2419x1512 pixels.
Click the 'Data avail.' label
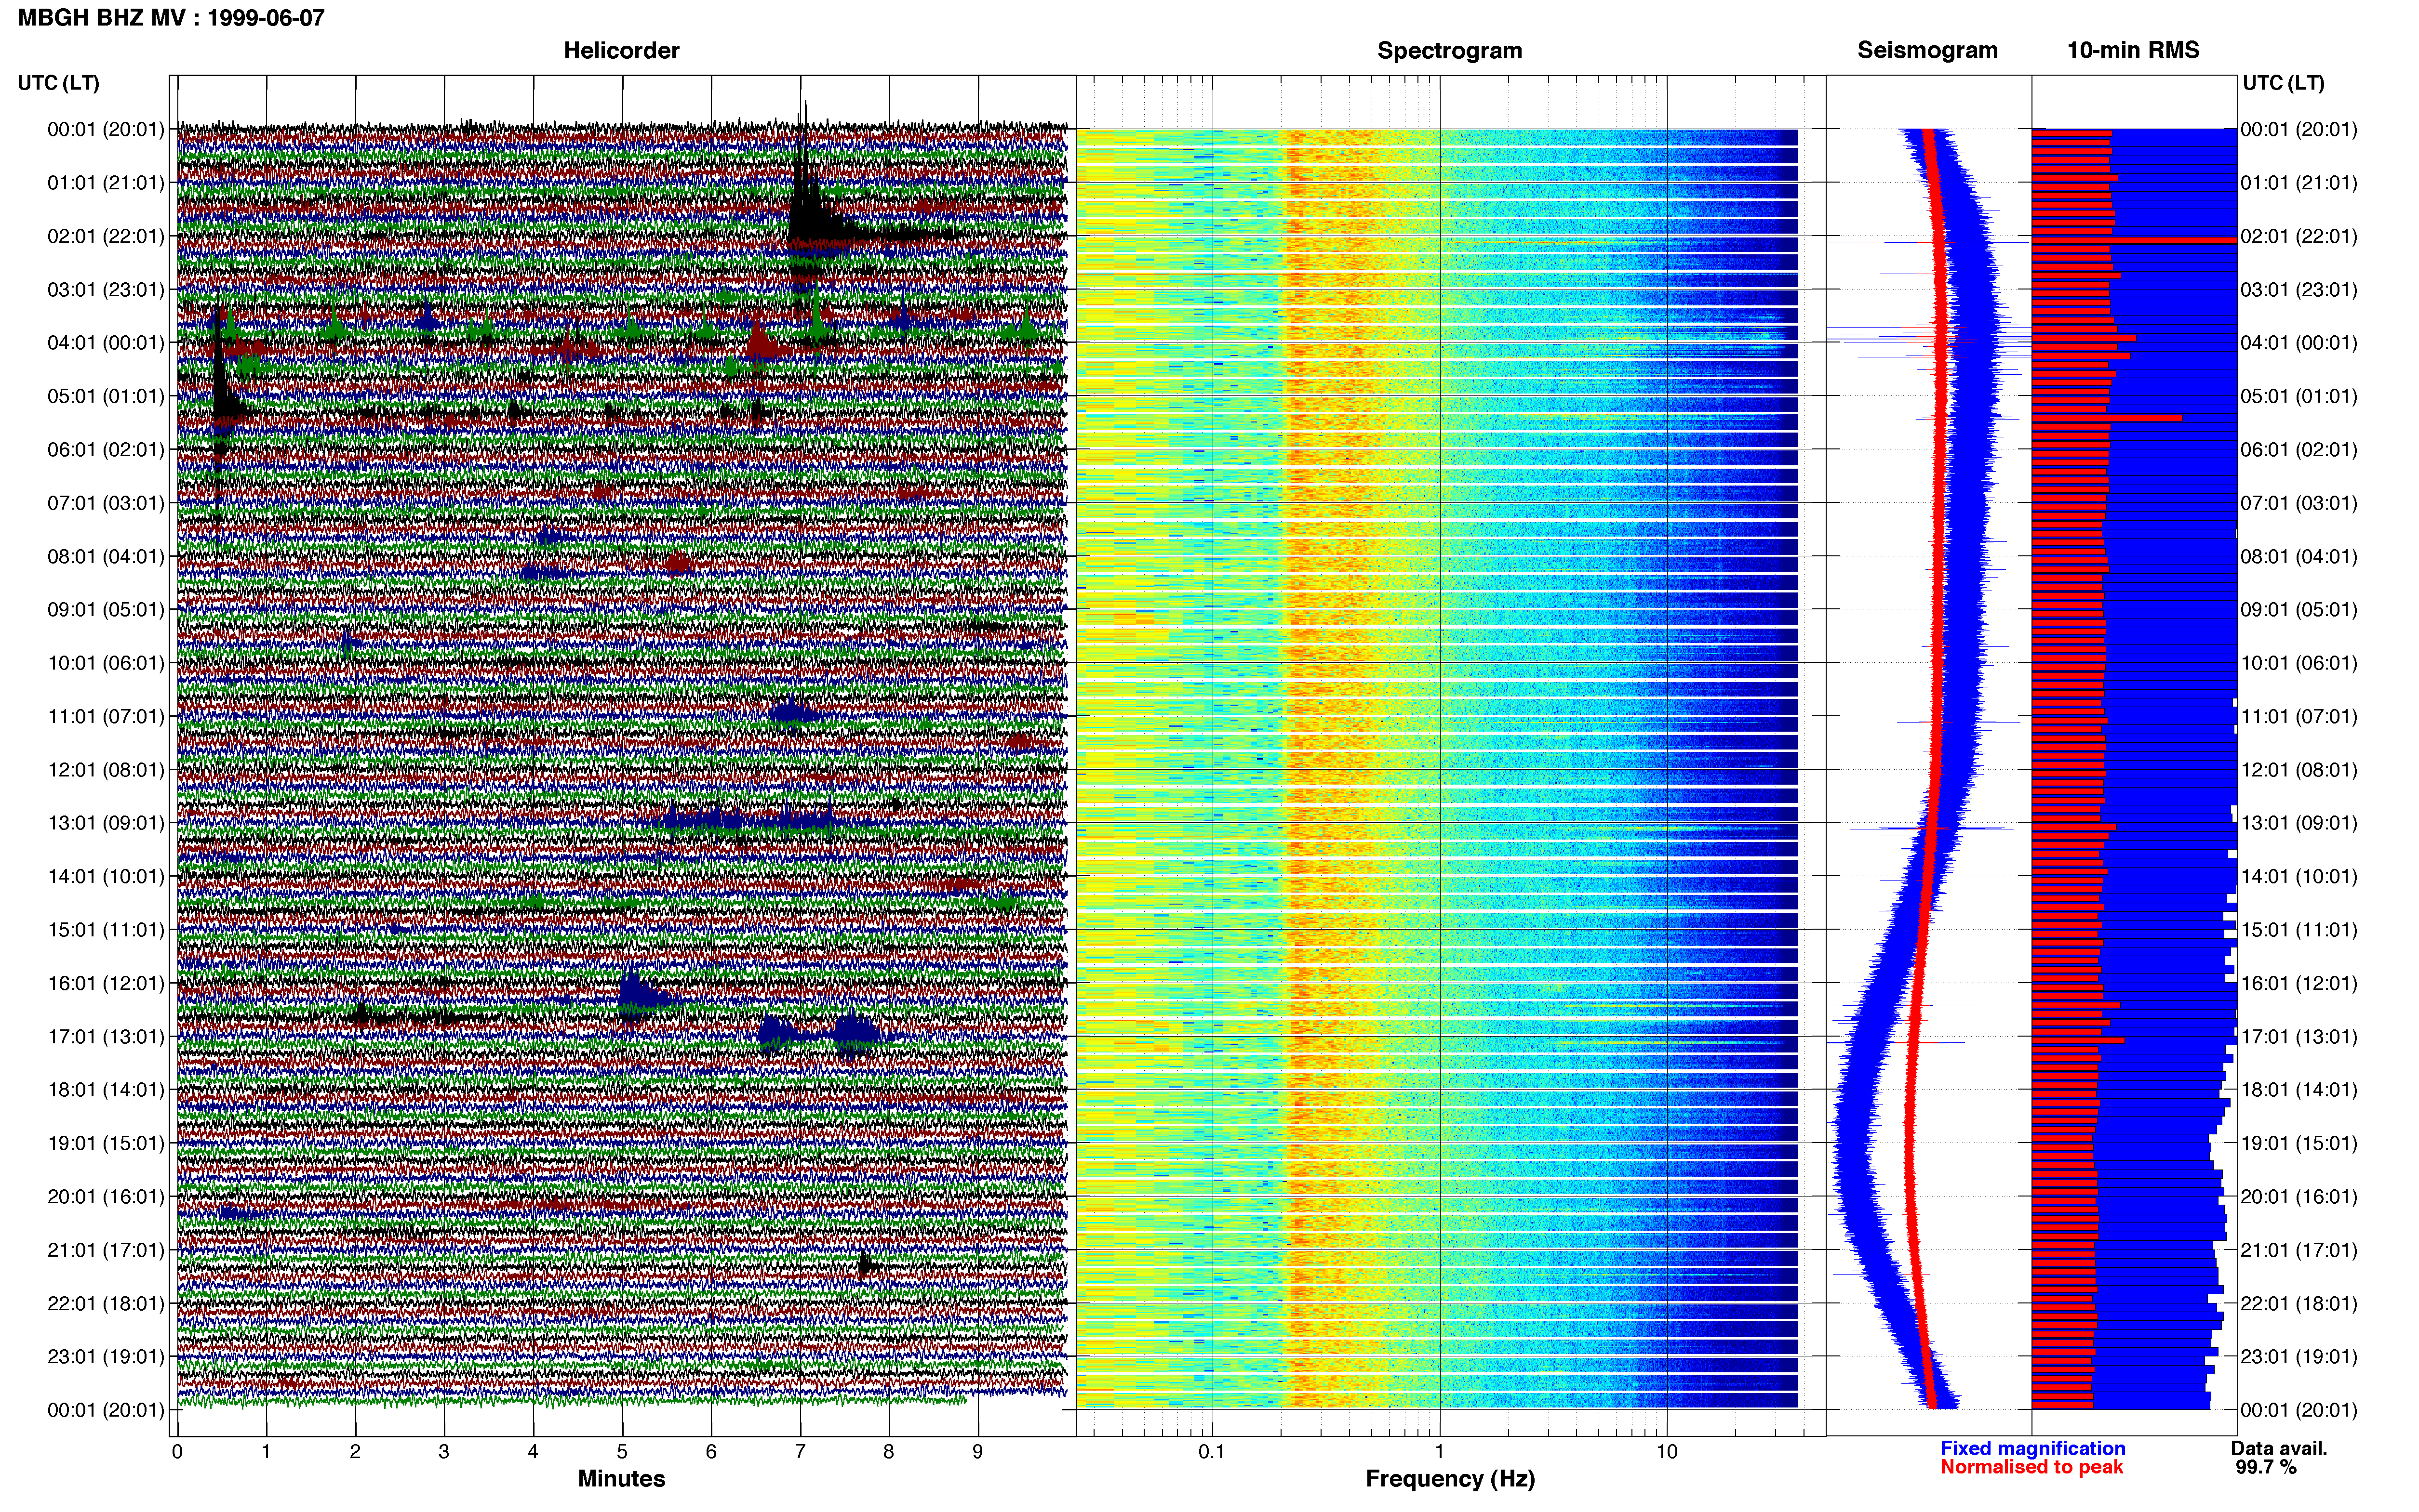(2279, 1448)
